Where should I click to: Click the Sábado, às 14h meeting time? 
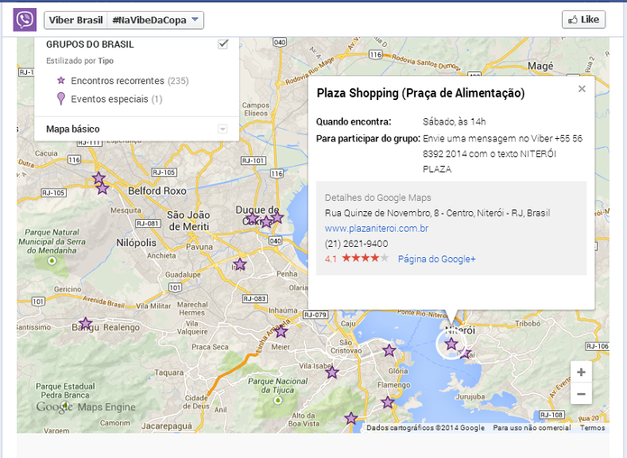click(455, 122)
